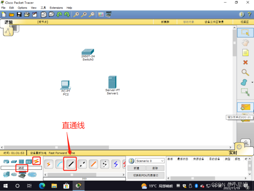The image size is (254, 191).
Task: Activate the red X Delete tool
Action: point(246,62)
